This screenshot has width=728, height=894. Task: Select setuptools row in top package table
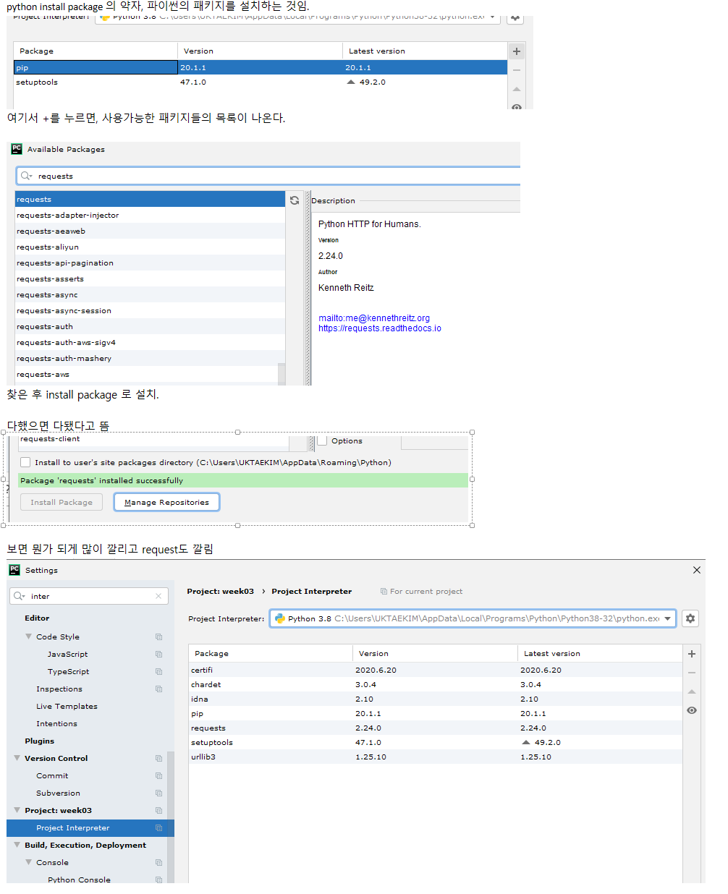261,82
